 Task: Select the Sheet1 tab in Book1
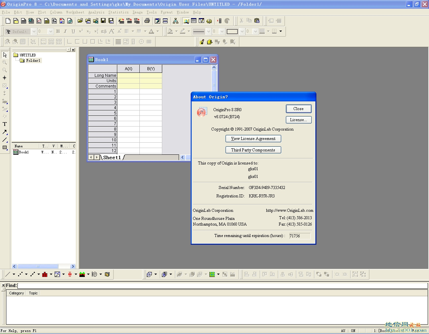pos(112,157)
